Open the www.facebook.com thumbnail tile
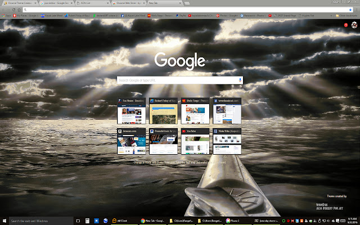 coord(227,111)
